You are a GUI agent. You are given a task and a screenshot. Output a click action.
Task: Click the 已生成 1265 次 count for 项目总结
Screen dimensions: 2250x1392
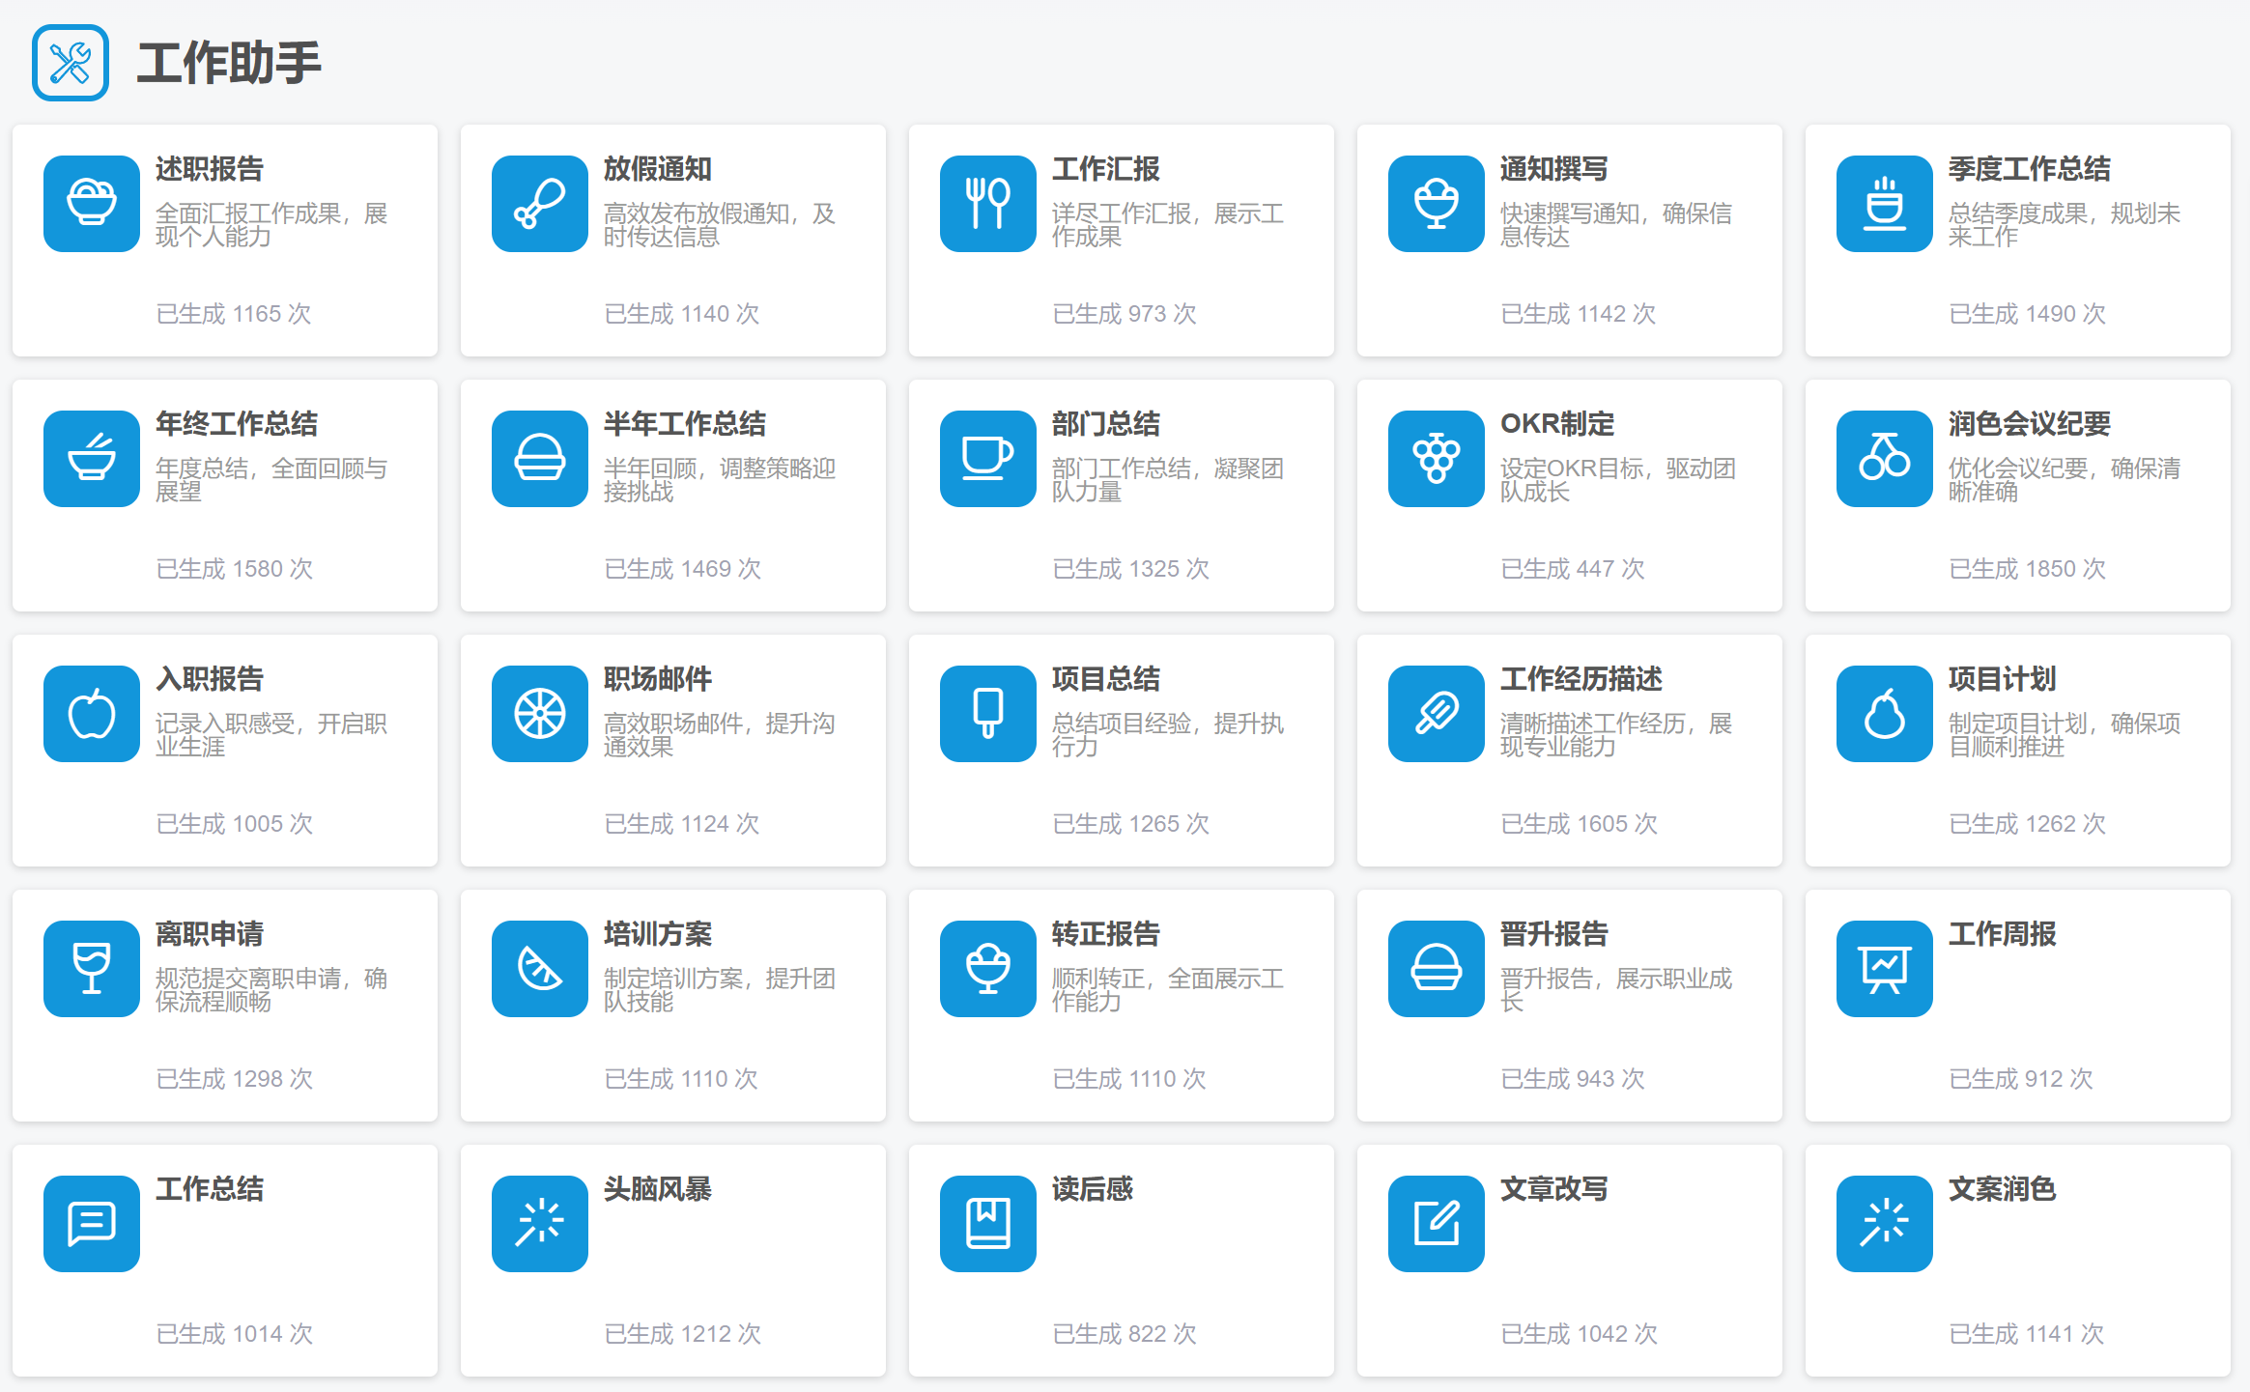pyautogui.click(x=1130, y=824)
